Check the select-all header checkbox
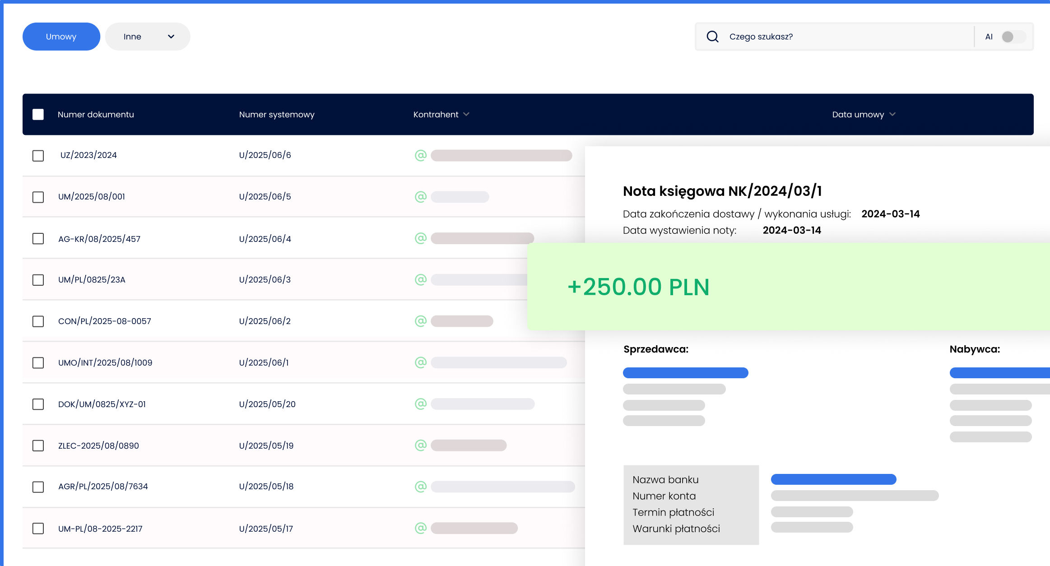The image size is (1050, 566). [x=38, y=115]
